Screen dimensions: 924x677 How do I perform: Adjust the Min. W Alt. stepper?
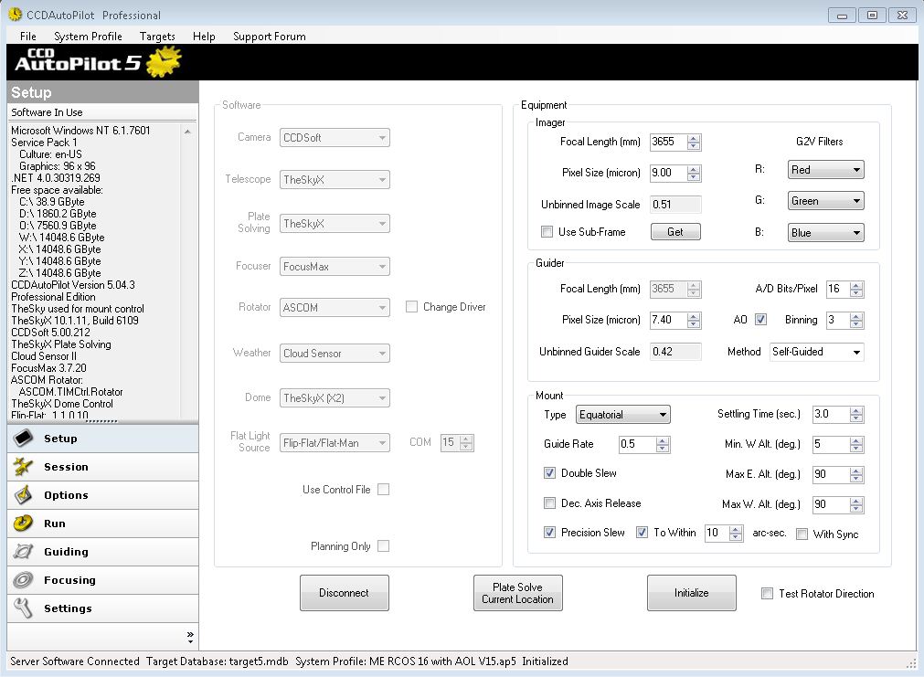(856, 444)
